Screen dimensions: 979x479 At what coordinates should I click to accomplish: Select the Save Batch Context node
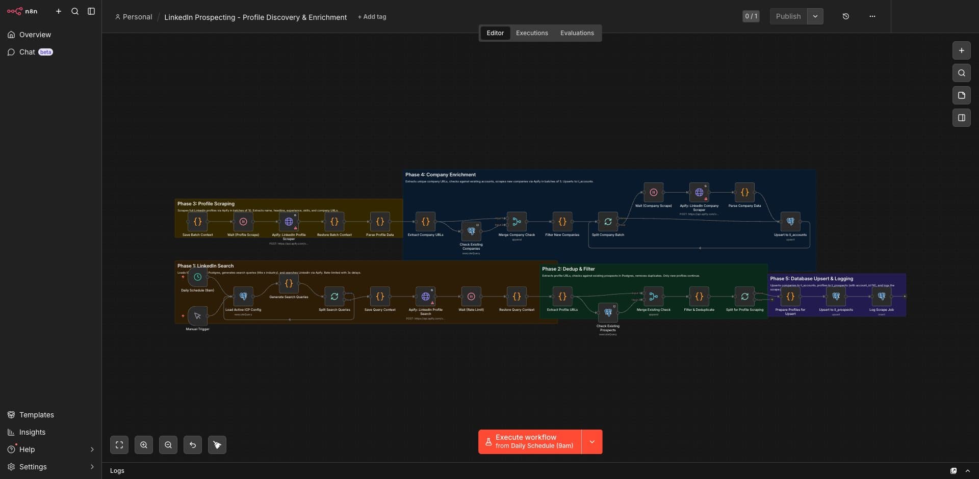[197, 222]
